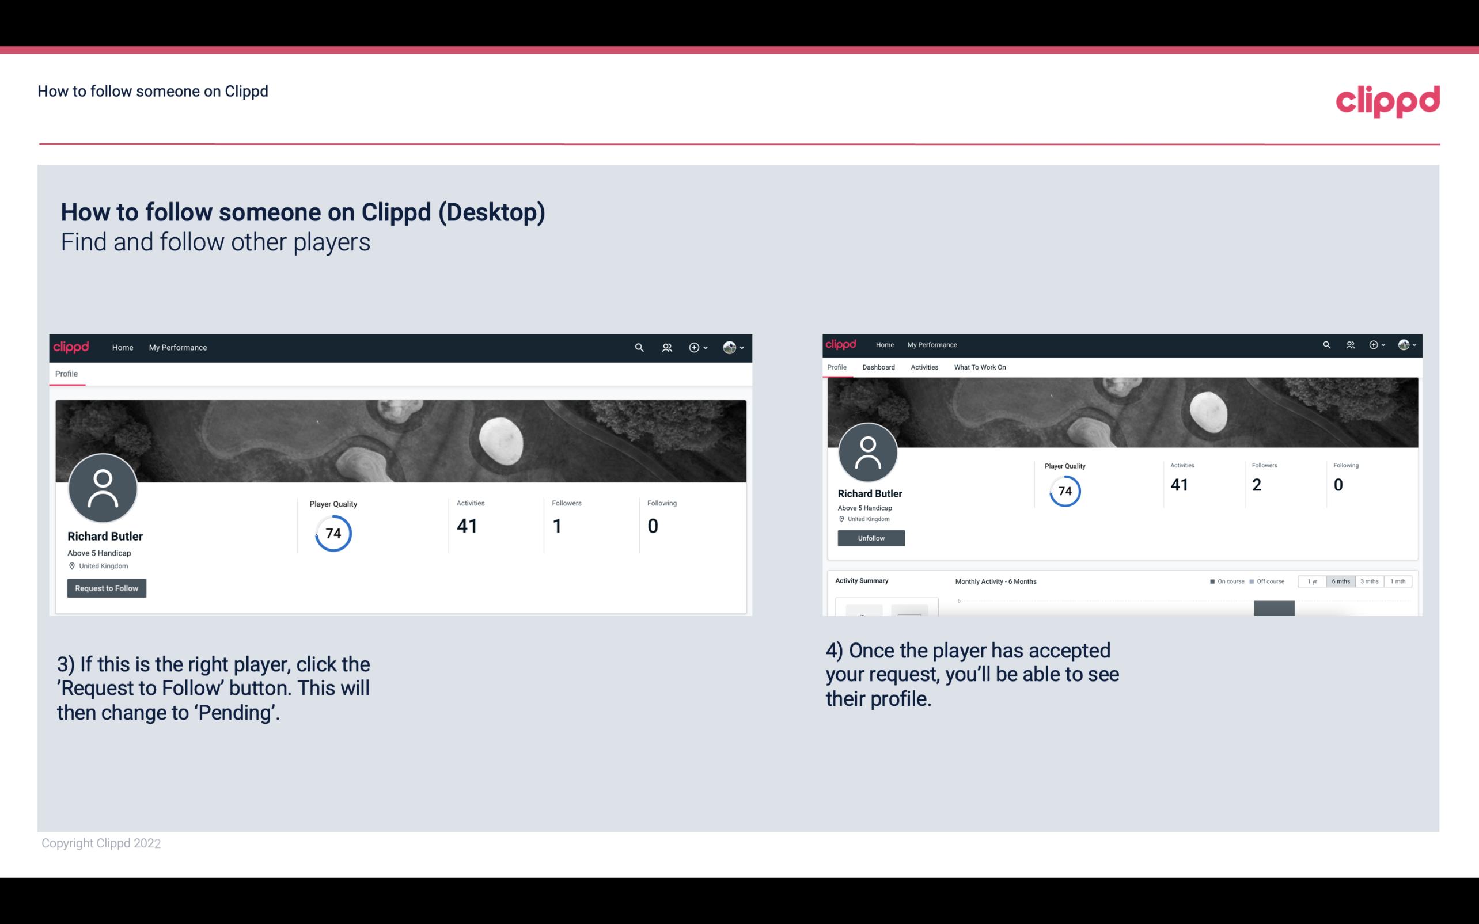1479x924 pixels.
Task: Expand the 'Activities' tab on right profile
Action: point(923,367)
